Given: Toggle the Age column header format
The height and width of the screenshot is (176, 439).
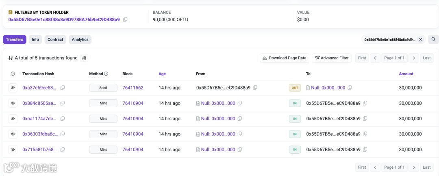Looking at the screenshot, I should pos(162,74).
